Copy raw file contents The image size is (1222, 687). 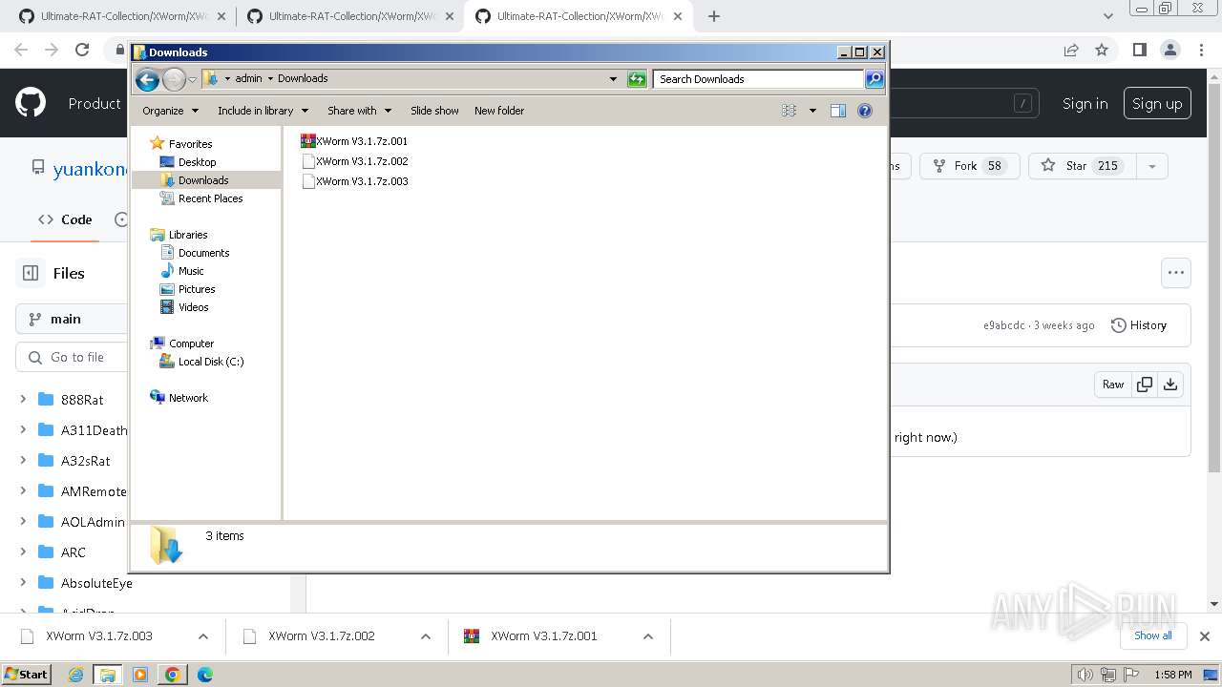(1144, 385)
